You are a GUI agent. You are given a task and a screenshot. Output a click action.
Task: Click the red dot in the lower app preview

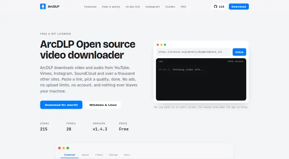(x=59, y=148)
